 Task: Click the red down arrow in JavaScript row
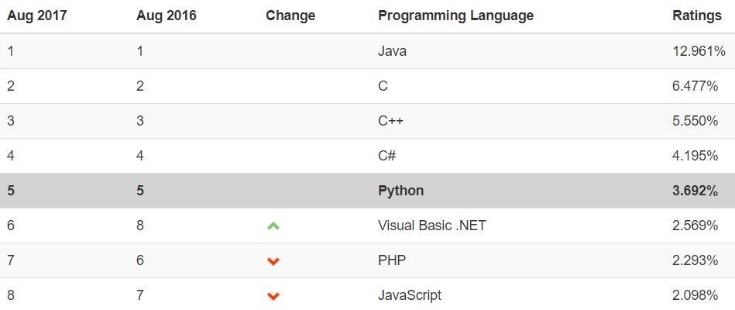click(273, 296)
